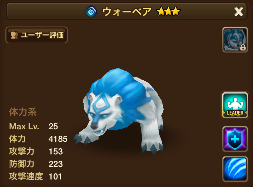View the locked awakened form portrait
Viewport: 253px width, 187px height.
235,40
